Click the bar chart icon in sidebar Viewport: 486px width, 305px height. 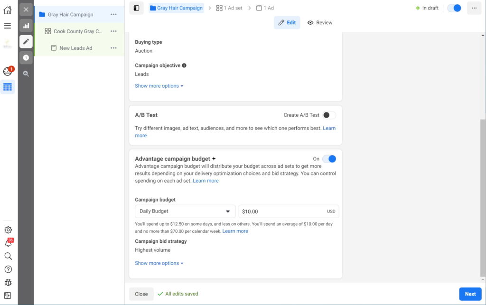(x=26, y=26)
